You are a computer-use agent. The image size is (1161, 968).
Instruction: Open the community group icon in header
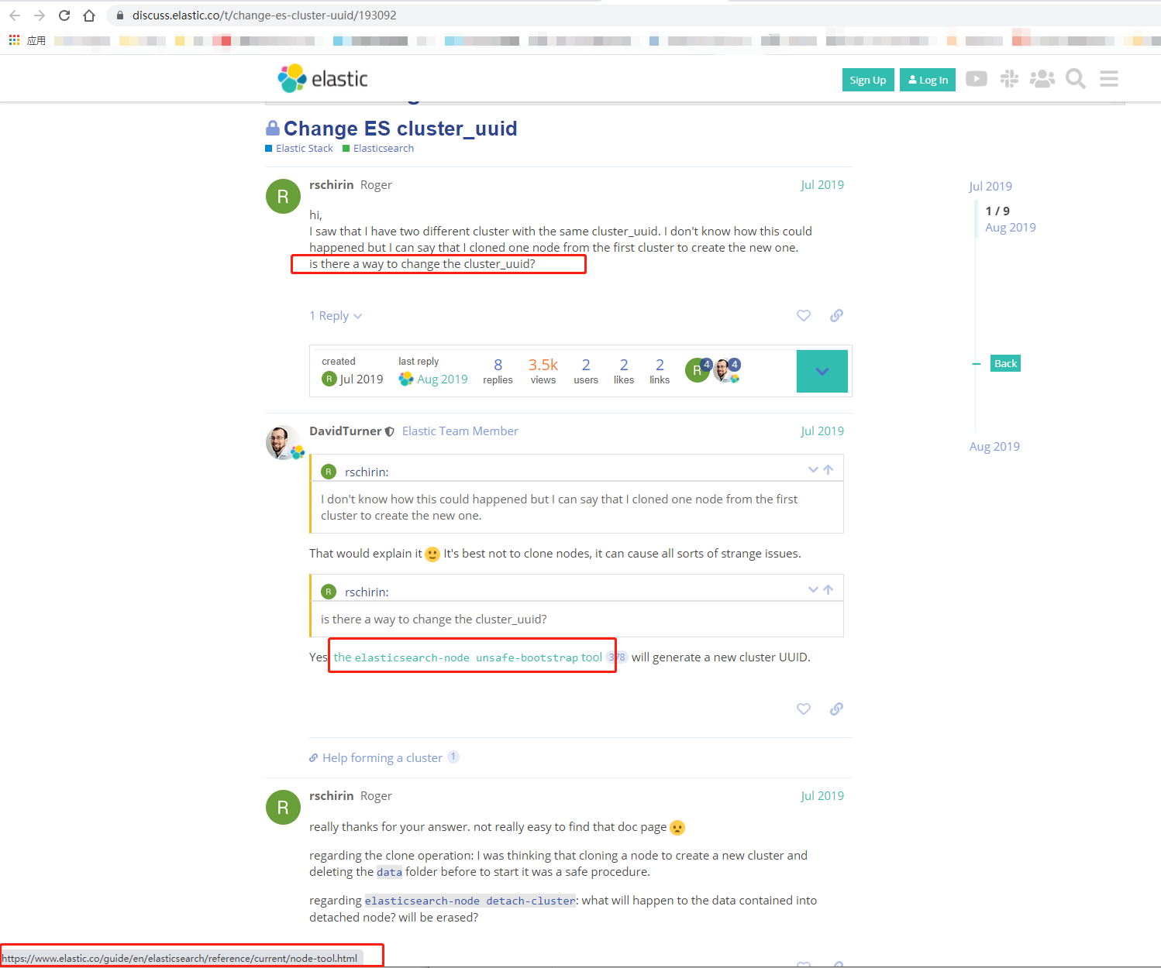(x=1042, y=78)
